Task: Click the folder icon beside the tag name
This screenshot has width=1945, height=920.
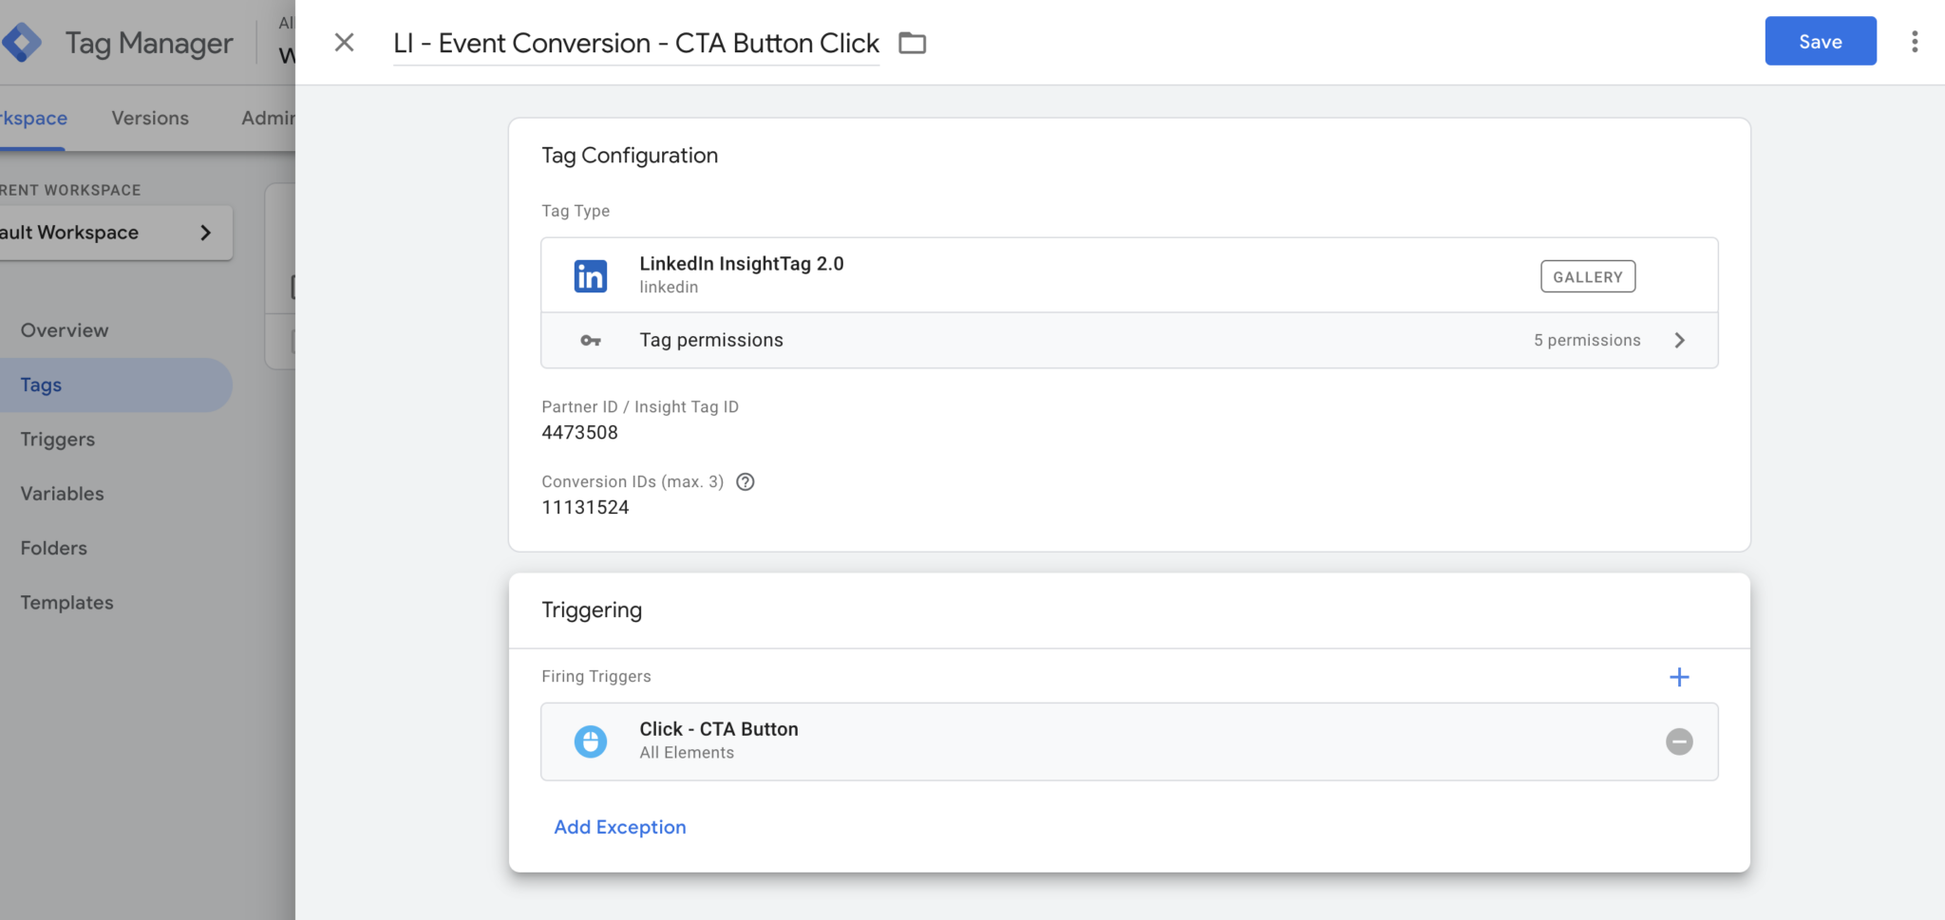Action: (911, 43)
